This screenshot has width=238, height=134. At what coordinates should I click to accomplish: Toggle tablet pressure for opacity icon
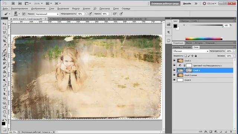[x=90, y=14]
